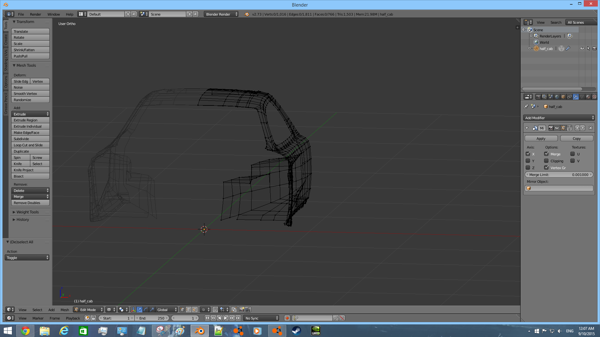
Task: Enable the U texture mirror checkbox
Action: (573, 154)
